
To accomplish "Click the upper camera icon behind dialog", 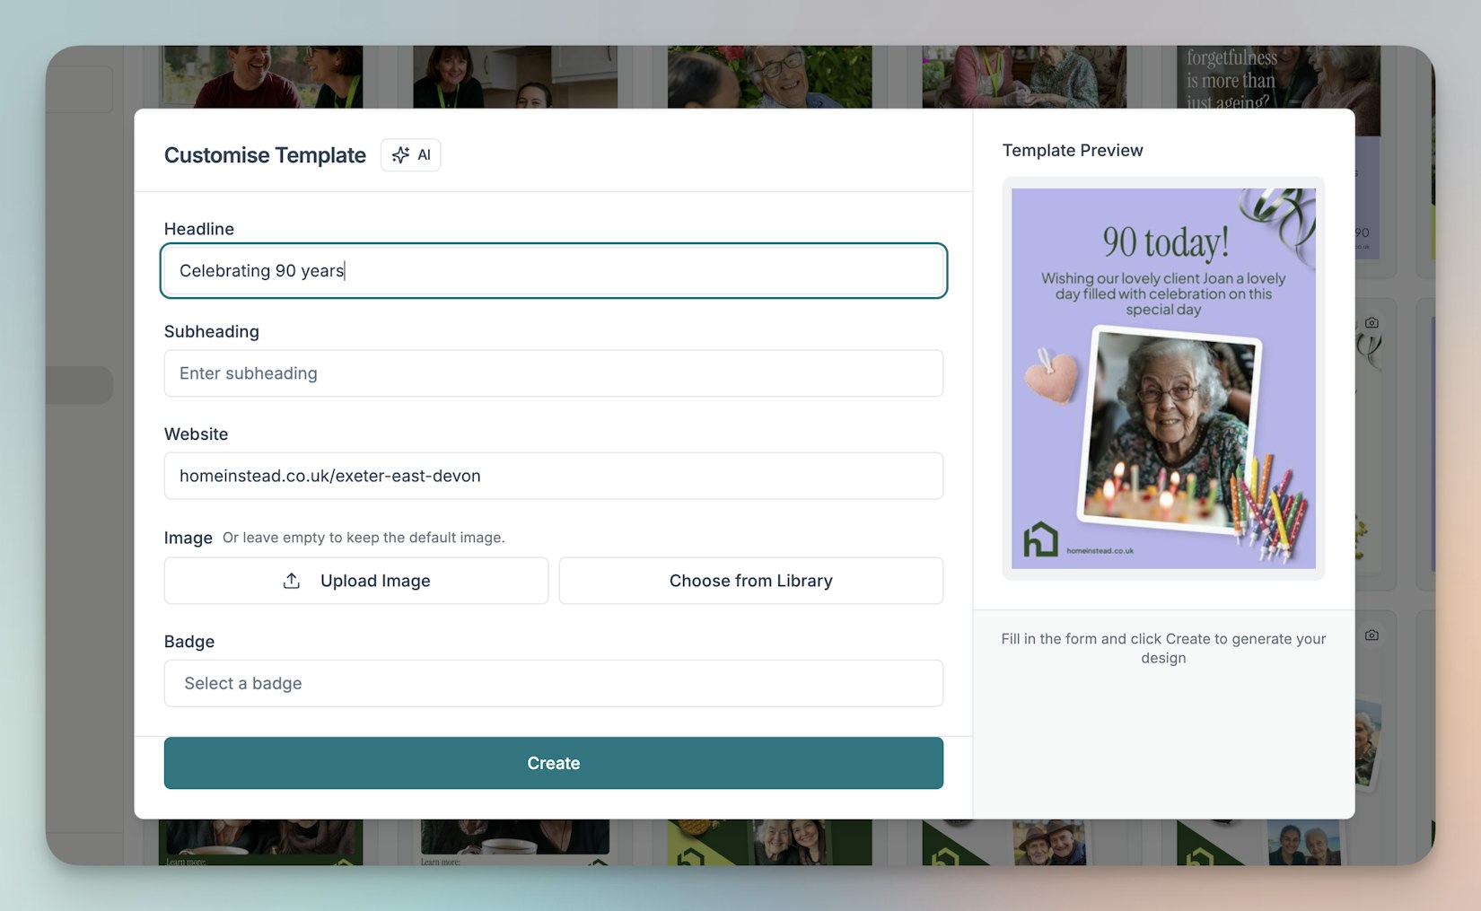I will coord(1371,322).
